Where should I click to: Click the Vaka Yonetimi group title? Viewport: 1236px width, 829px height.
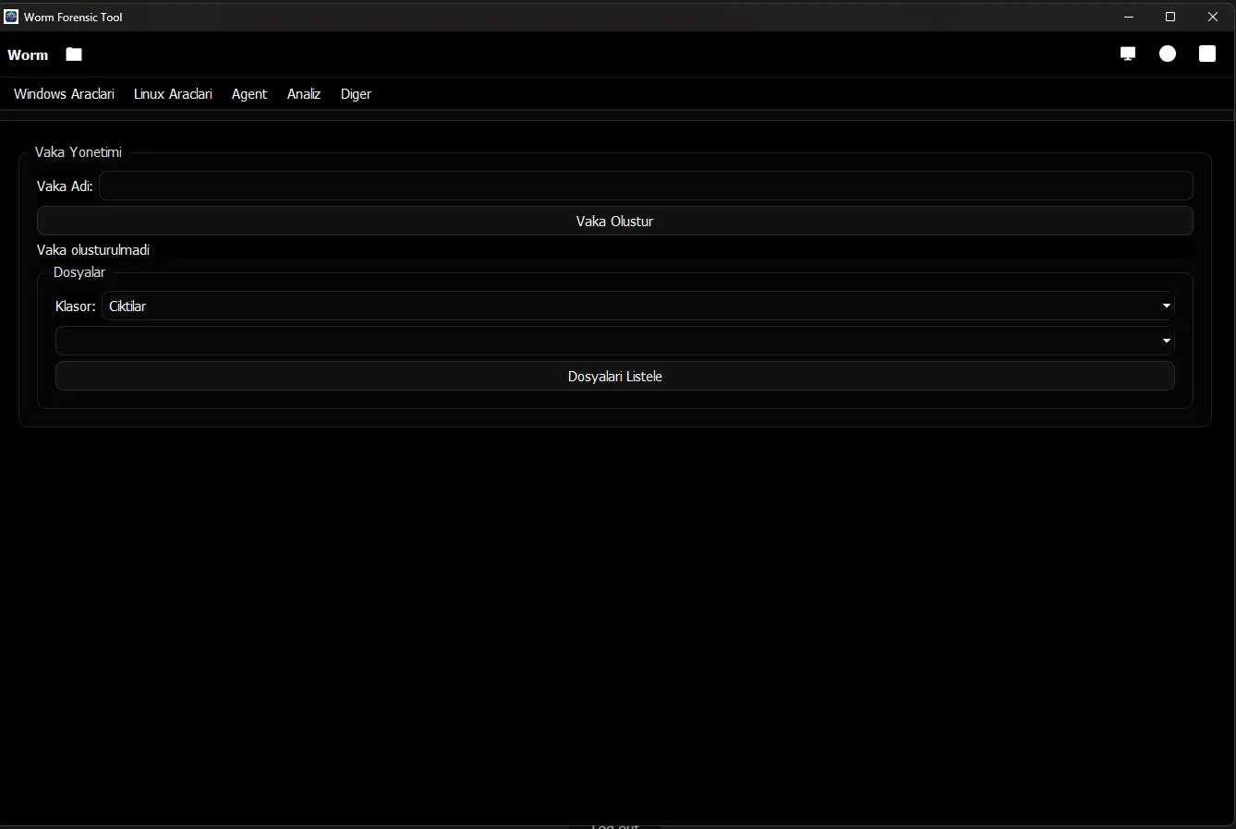pos(79,152)
